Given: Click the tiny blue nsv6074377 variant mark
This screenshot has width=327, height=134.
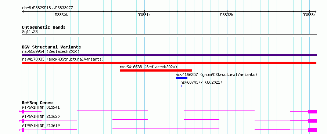Looking at the screenshot, I should click(x=181, y=86).
